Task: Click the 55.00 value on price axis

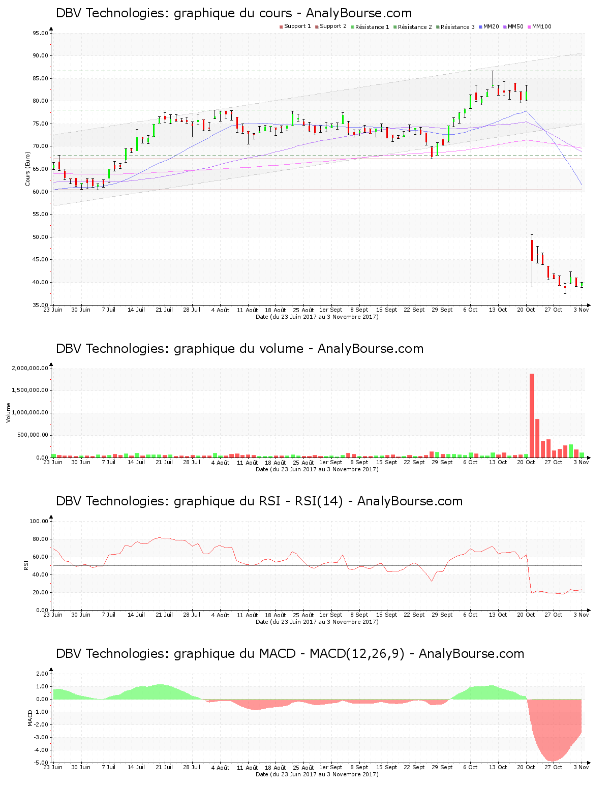Action: pyautogui.click(x=40, y=215)
